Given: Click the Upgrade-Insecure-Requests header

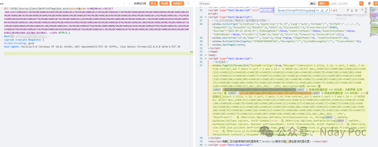Looking at the screenshot, I should [x=22, y=40].
